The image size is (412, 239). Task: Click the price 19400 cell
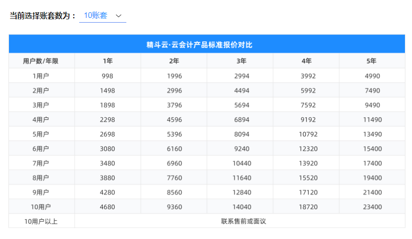pyautogui.click(x=372, y=178)
